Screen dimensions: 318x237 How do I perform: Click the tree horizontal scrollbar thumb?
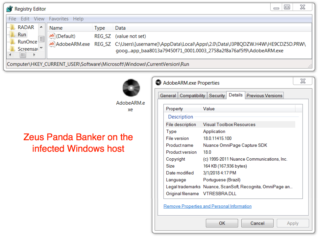(x=23, y=55)
